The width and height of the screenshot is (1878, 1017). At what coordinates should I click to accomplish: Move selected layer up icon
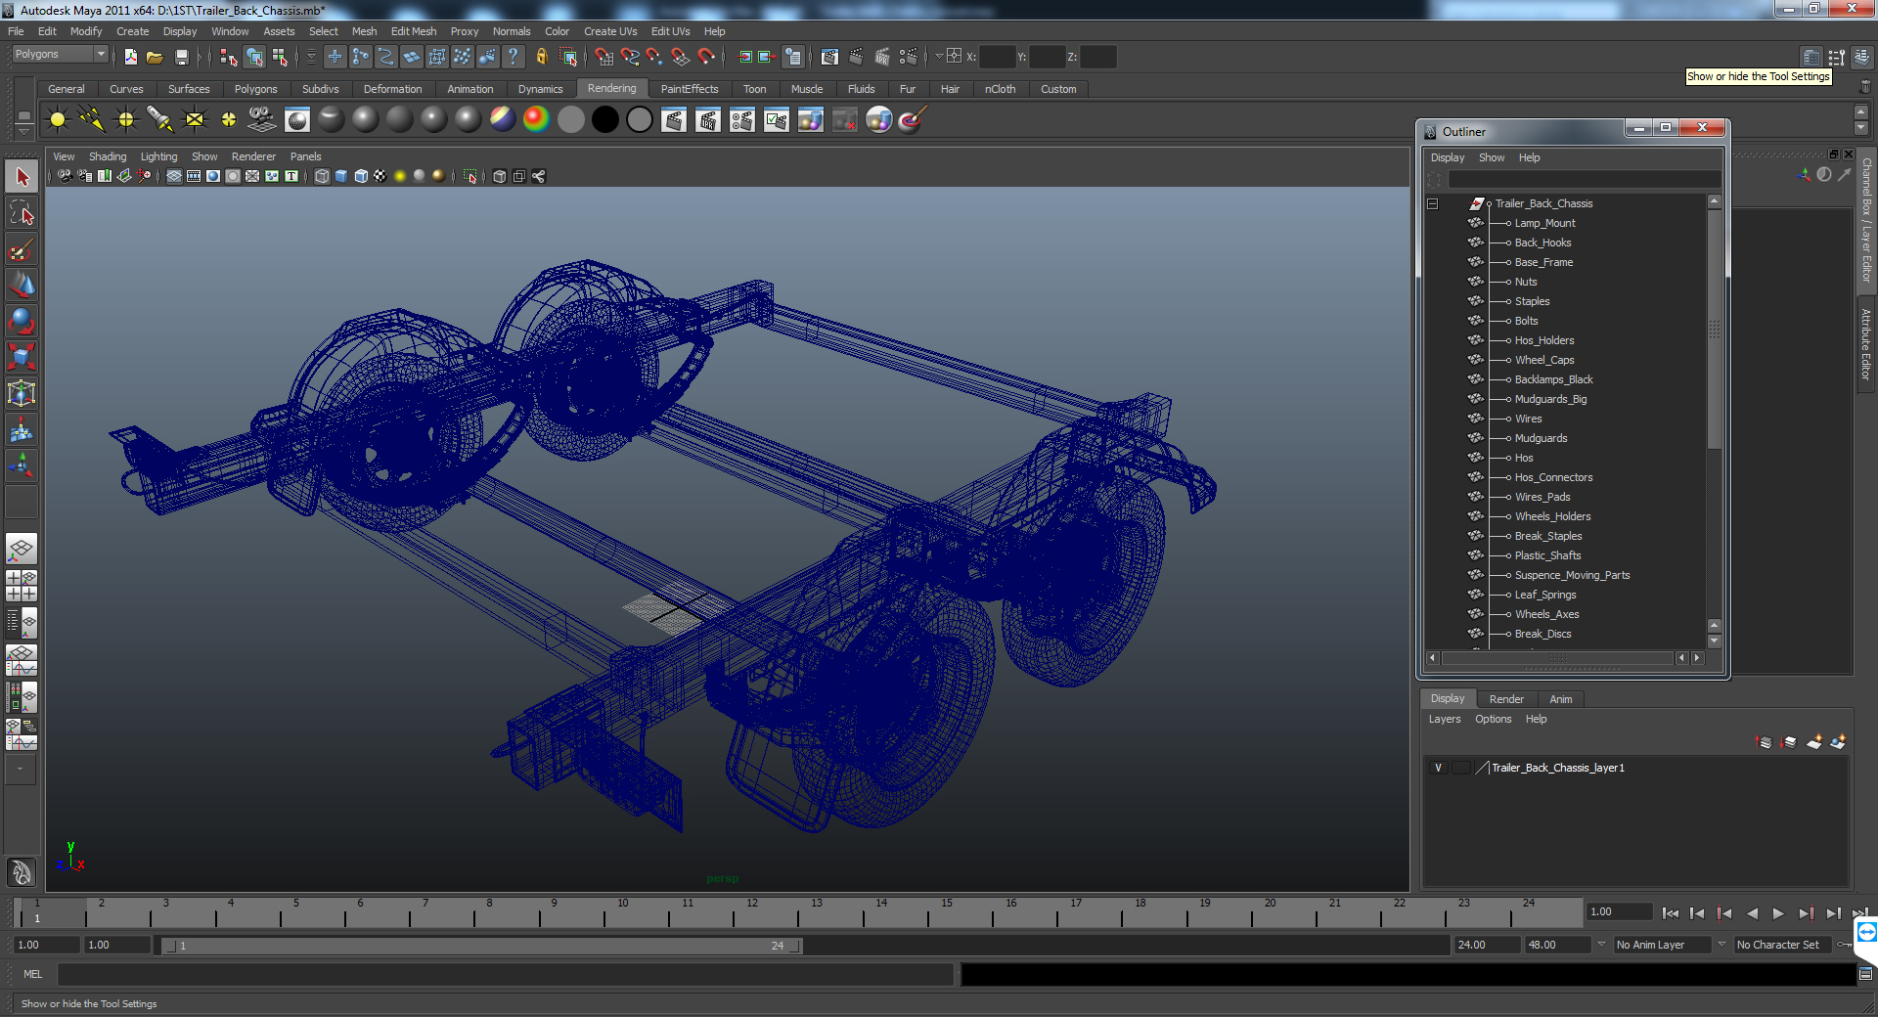pyautogui.click(x=1765, y=742)
